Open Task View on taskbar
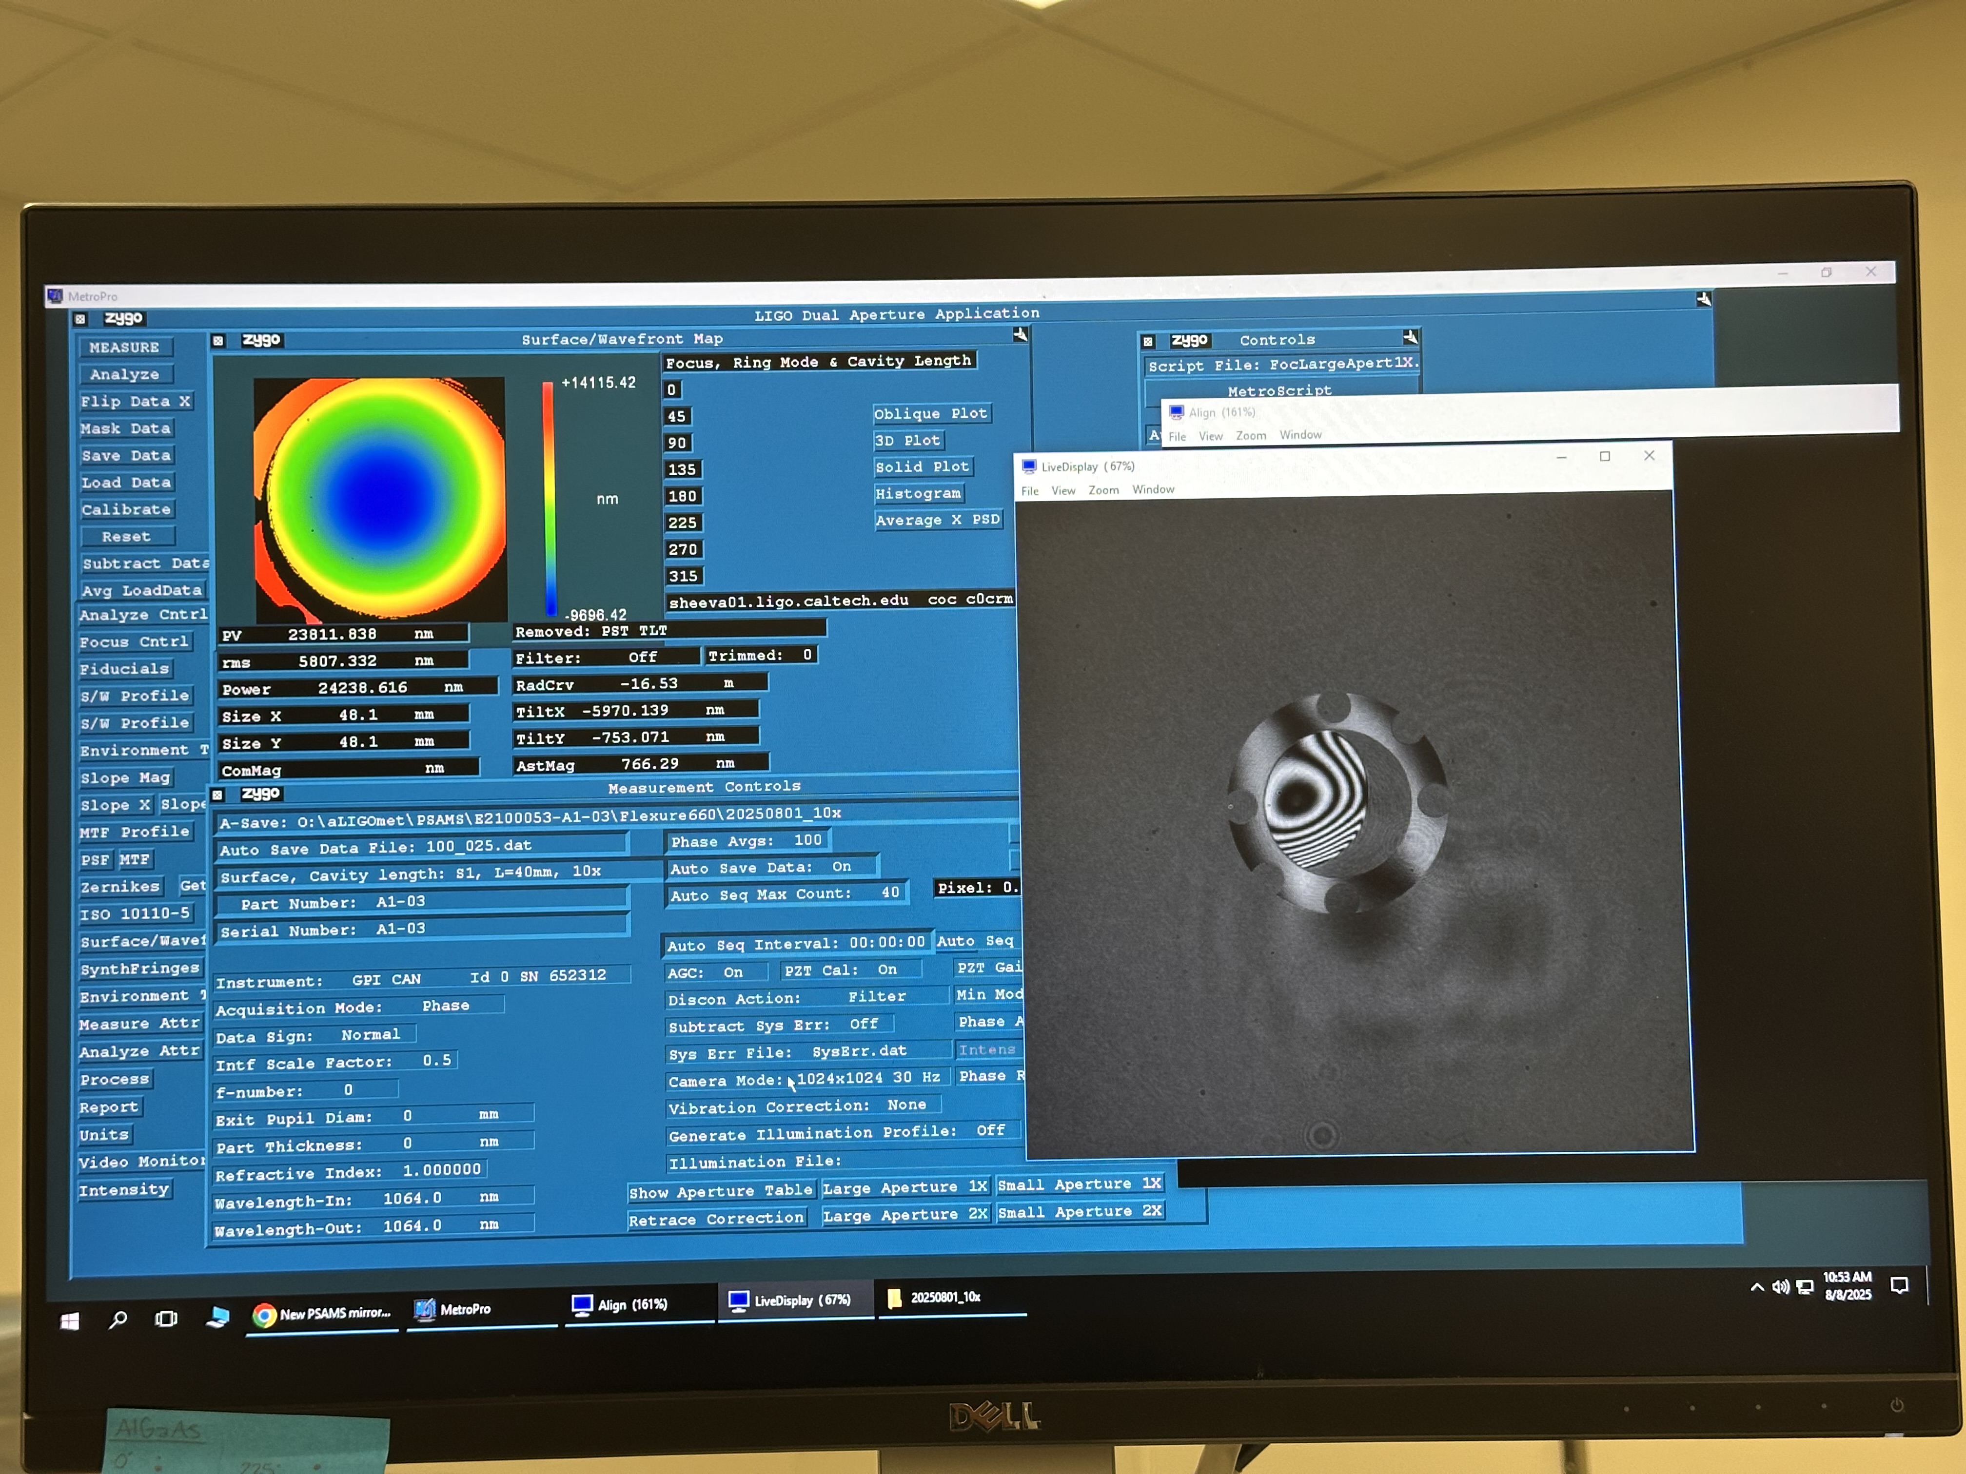The image size is (1966, 1474). pyautogui.click(x=166, y=1319)
